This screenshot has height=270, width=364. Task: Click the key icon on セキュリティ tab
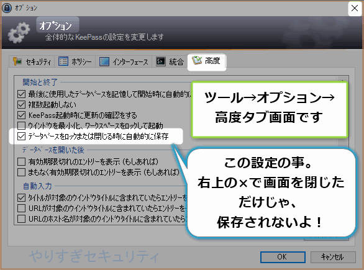(x=17, y=61)
